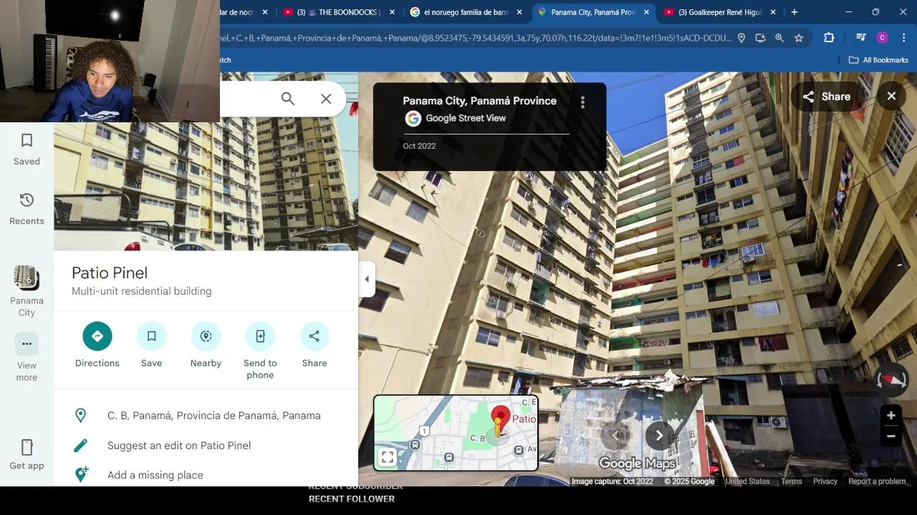Viewport: 917px width, 515px height.
Task: Collapse the side panel arrow
Action: coord(366,279)
